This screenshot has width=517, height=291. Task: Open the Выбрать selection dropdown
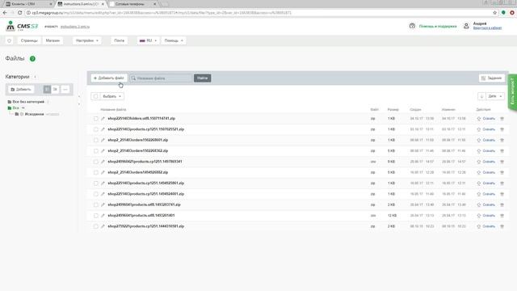(x=111, y=96)
